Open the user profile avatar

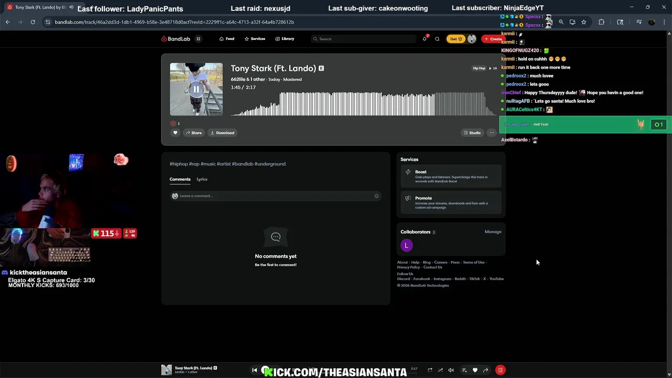pyautogui.click(x=471, y=39)
